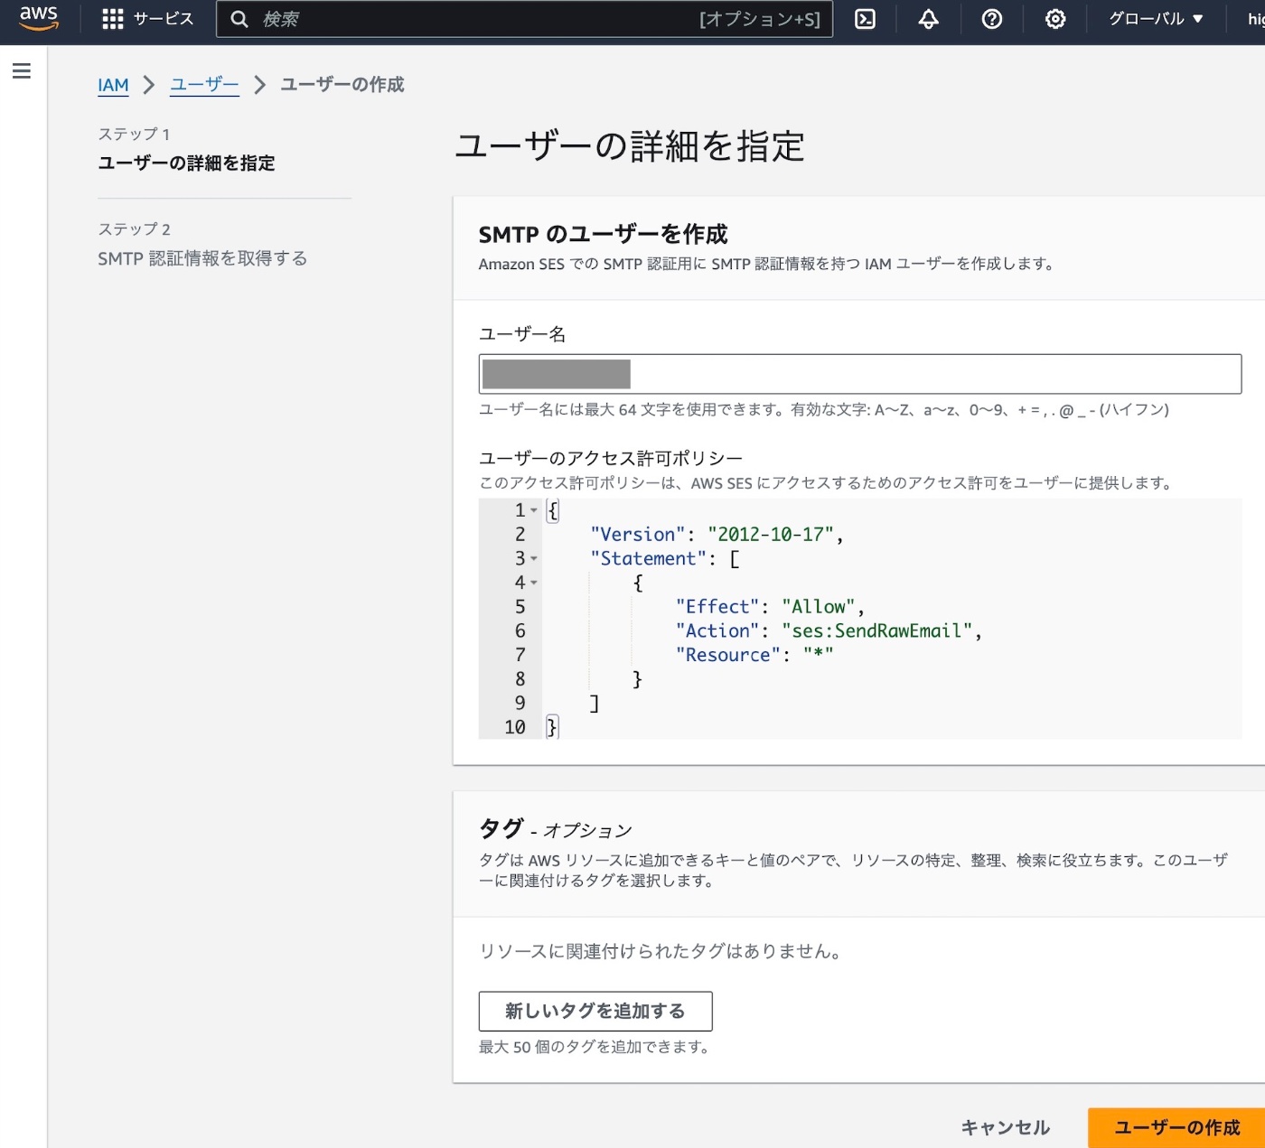
Task: Click the AWS logo home icon
Action: coord(39,18)
